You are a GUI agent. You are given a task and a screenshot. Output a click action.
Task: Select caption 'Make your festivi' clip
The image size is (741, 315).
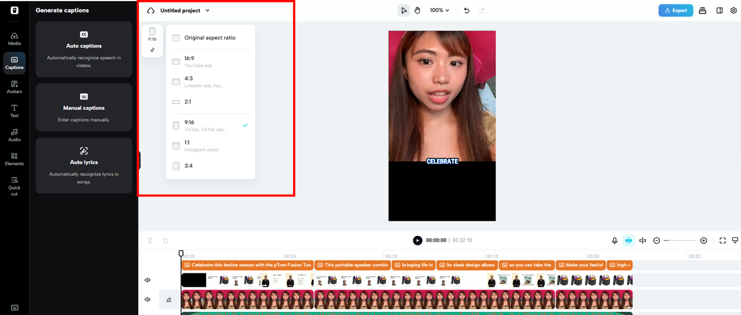point(581,265)
